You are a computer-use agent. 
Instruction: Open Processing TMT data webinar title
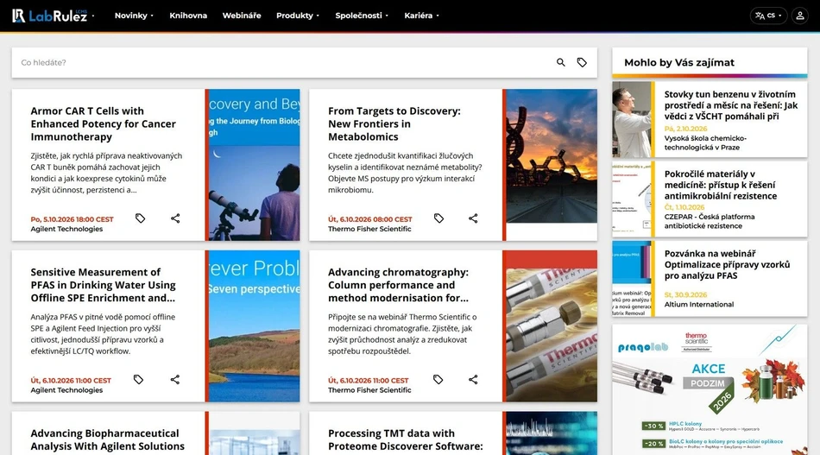tap(406, 439)
